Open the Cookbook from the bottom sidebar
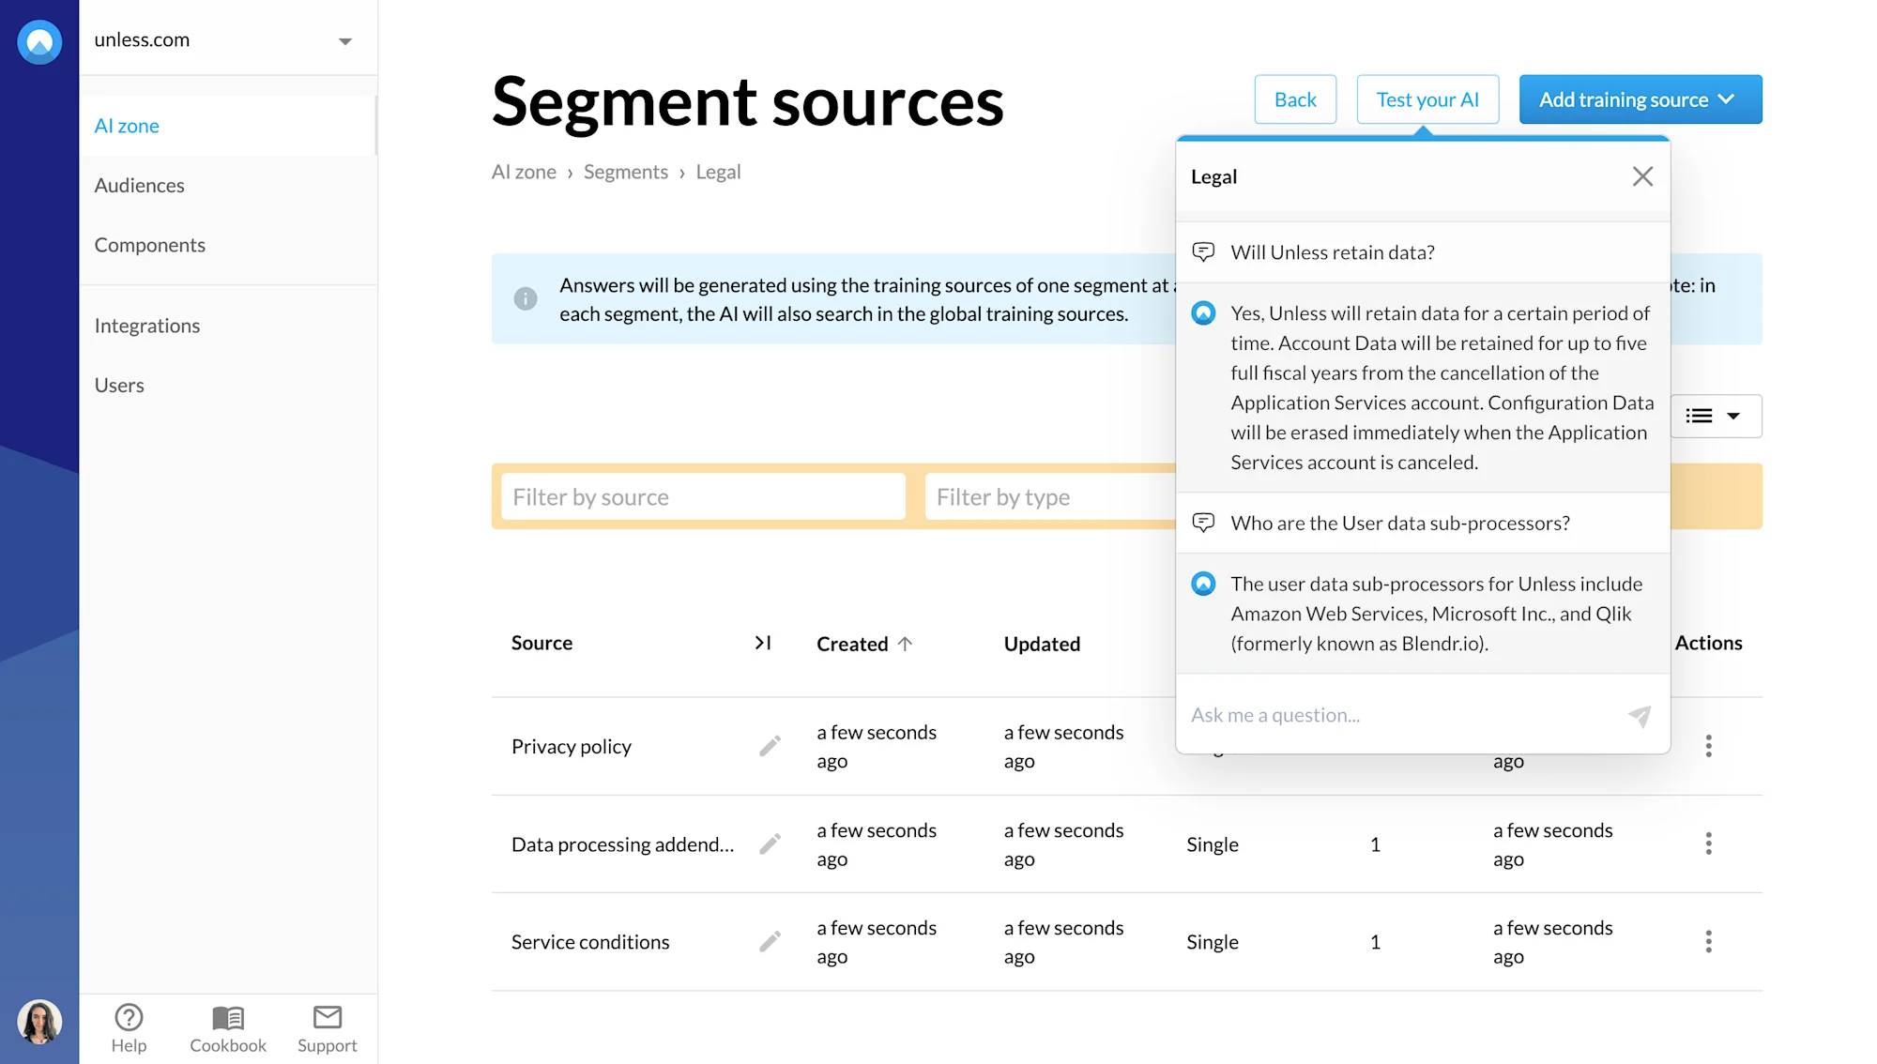Image resolution: width=1877 pixels, height=1064 pixels. 227,1016
